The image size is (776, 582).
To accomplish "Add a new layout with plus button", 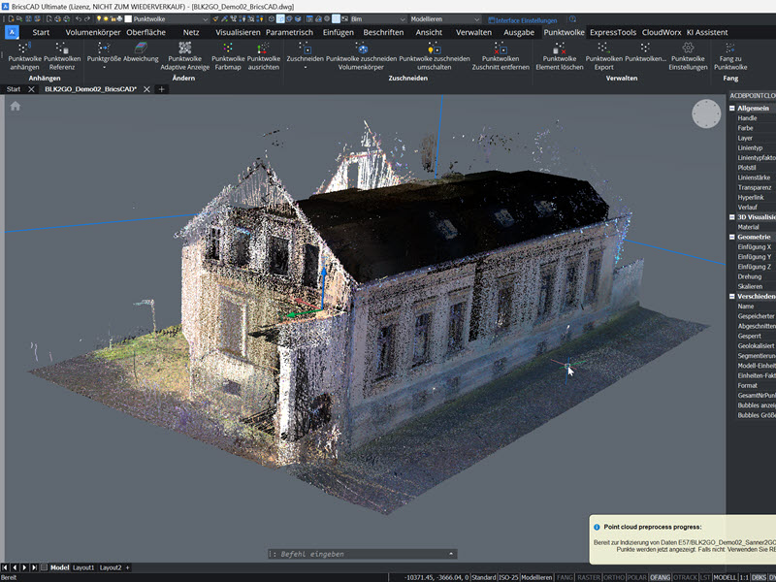I will (127, 567).
